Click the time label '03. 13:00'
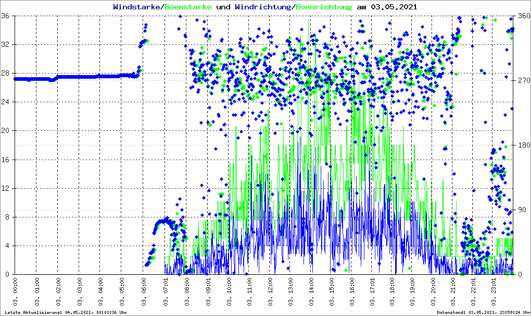The image size is (531, 316). (x=290, y=291)
